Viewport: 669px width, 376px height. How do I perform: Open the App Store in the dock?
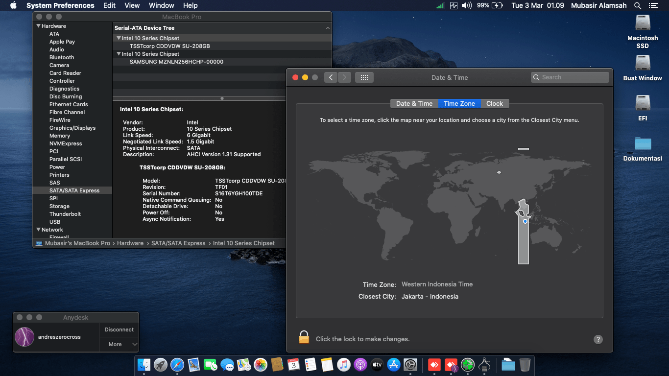click(x=394, y=364)
